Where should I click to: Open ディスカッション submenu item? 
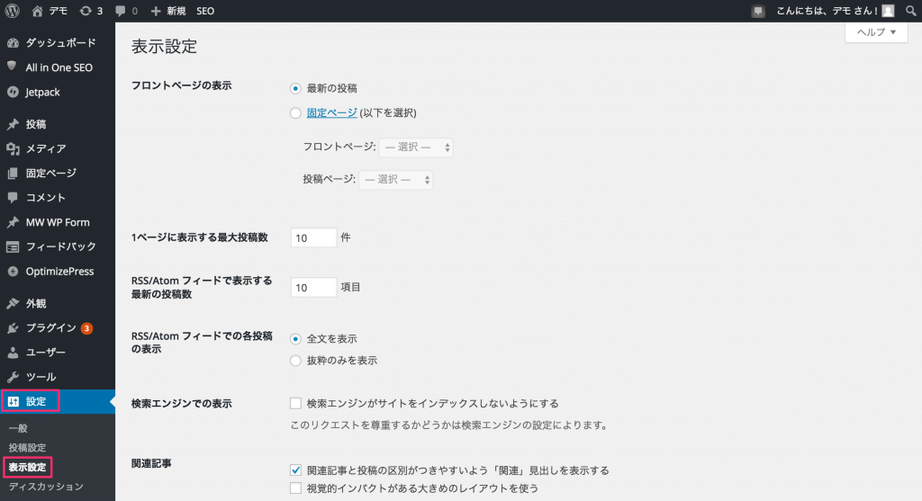coord(46,487)
